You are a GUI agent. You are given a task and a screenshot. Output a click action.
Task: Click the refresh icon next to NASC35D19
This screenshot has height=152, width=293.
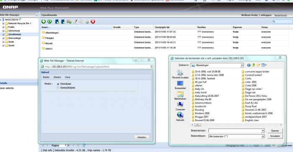pos(20,19)
